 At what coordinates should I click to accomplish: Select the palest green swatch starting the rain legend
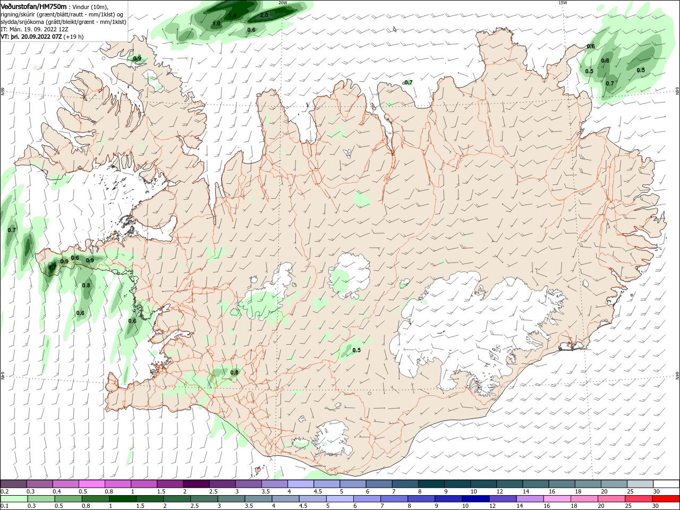click(x=14, y=499)
